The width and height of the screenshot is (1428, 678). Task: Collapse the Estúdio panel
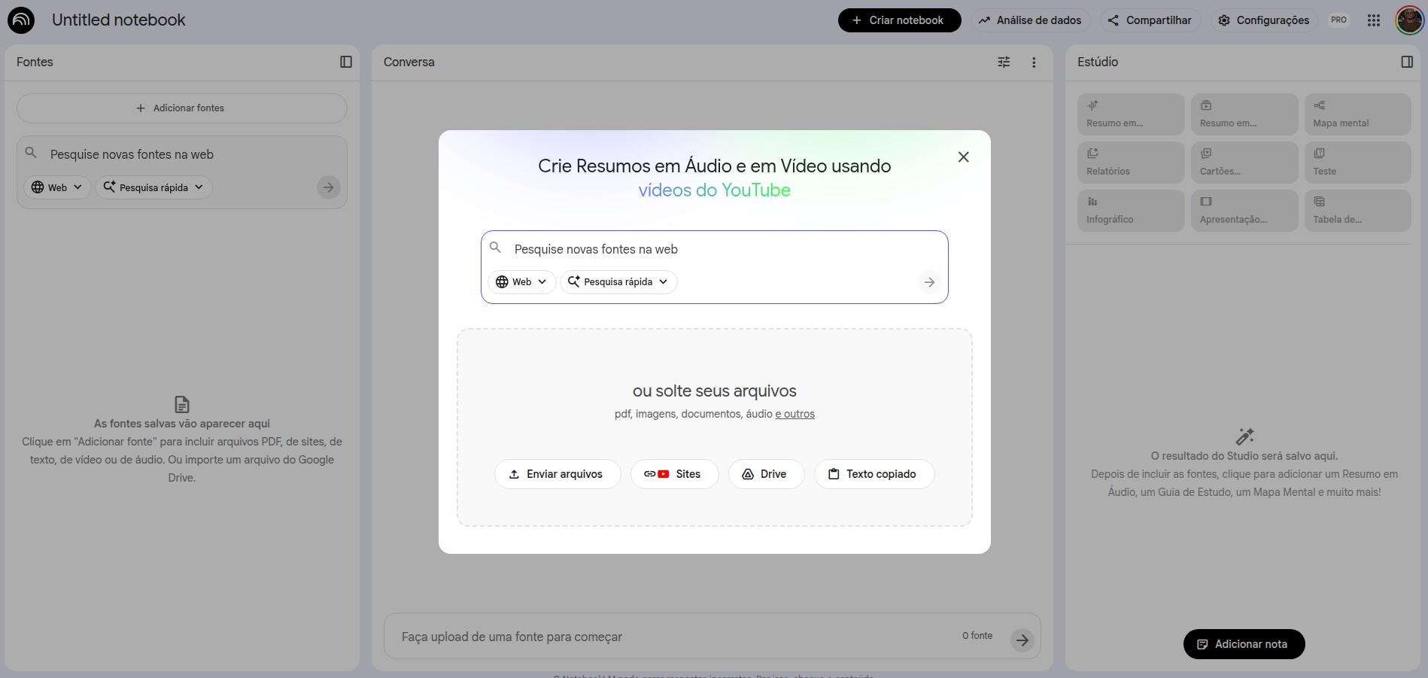pyautogui.click(x=1407, y=62)
